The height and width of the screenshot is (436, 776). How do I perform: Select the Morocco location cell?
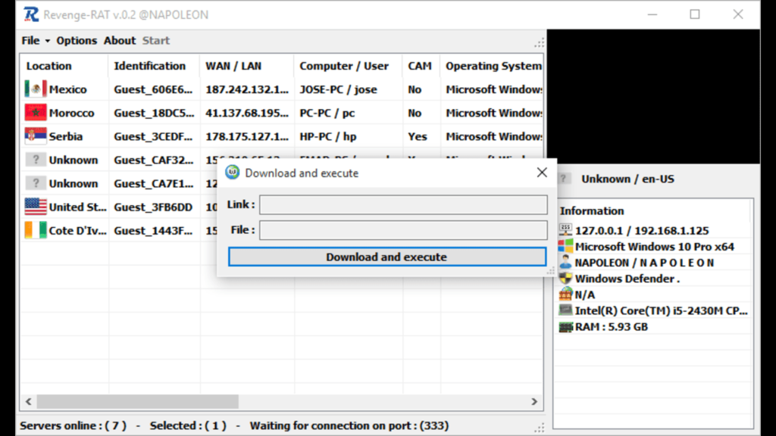[71, 114]
